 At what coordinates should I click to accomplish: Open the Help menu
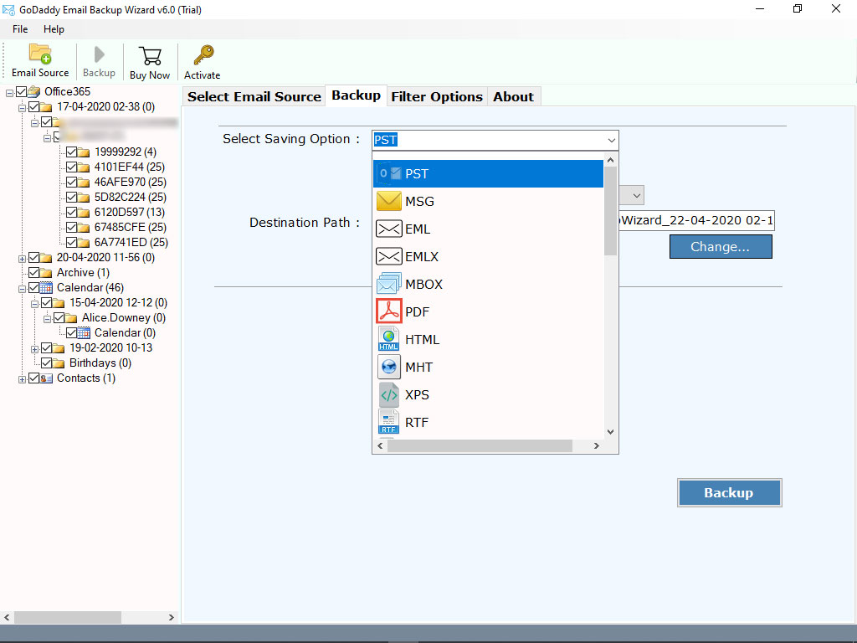click(x=54, y=29)
